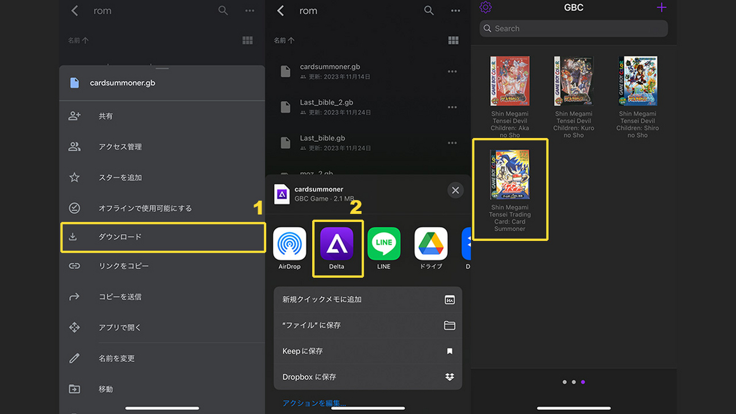The image size is (736, 414).
Task: Open Devil Children: Aka no Sho game
Action: point(510,97)
